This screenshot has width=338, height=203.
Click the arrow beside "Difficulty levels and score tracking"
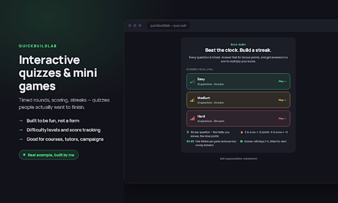21,130
